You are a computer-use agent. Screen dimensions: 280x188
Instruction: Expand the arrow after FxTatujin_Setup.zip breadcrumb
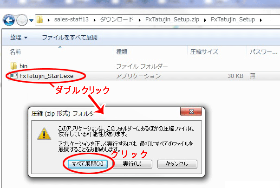tap(205, 20)
